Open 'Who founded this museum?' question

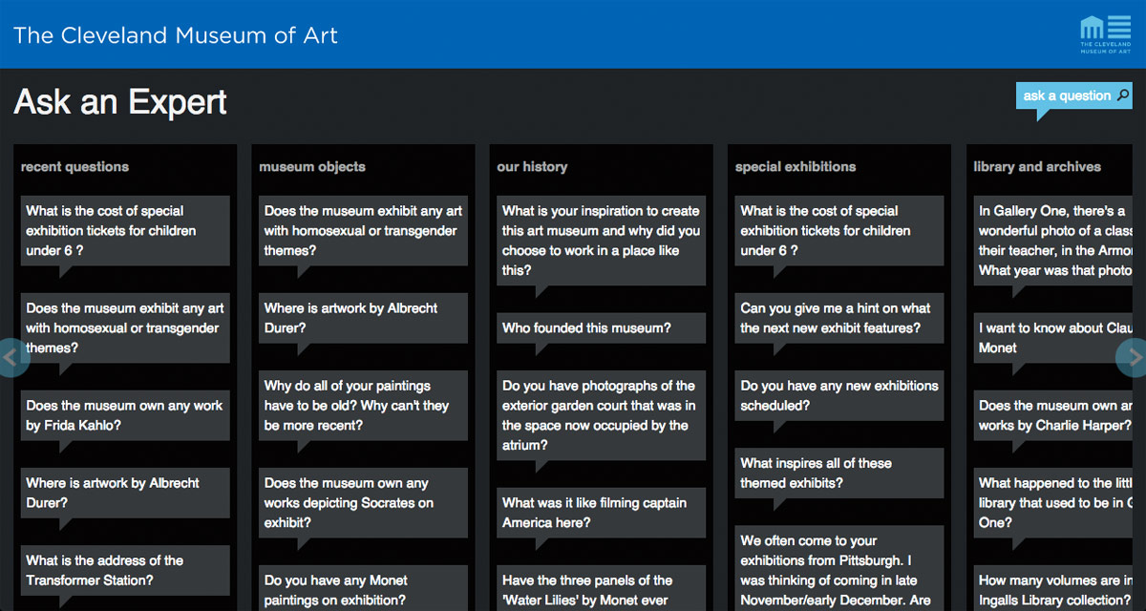[x=602, y=327]
